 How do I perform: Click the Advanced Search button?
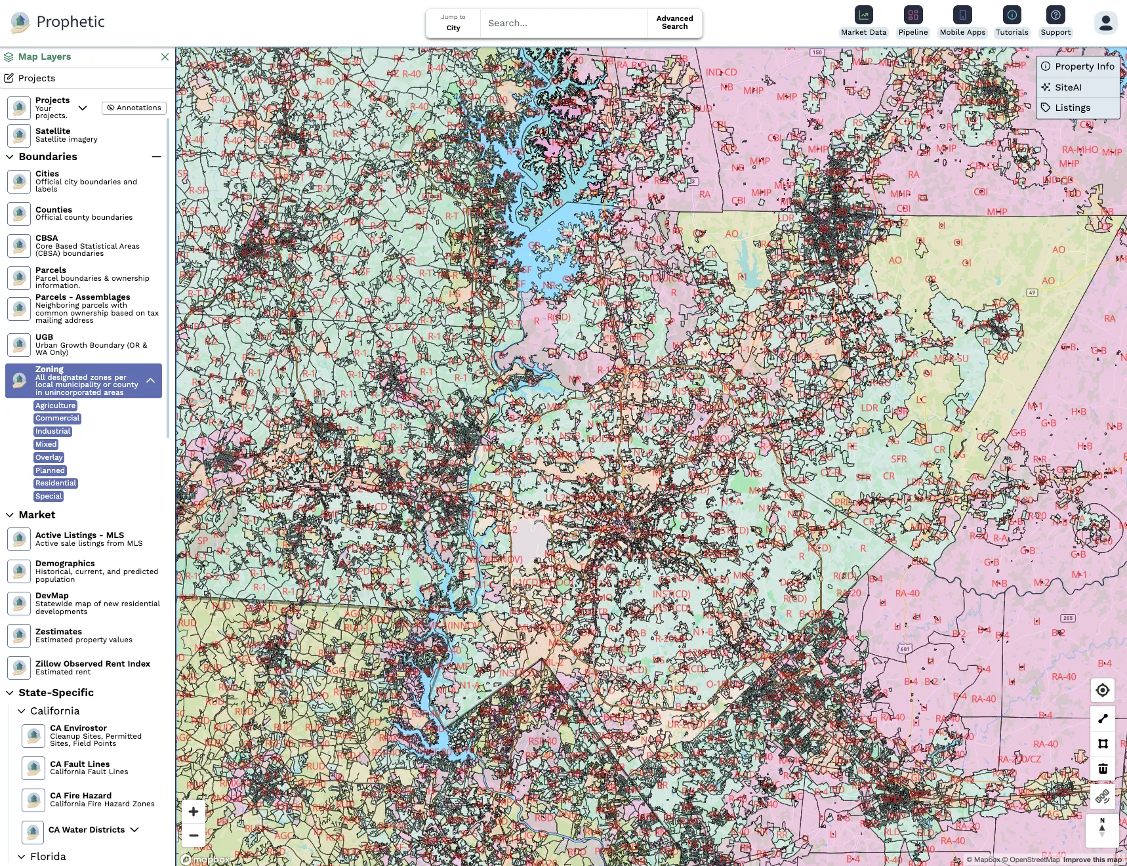pyautogui.click(x=674, y=23)
